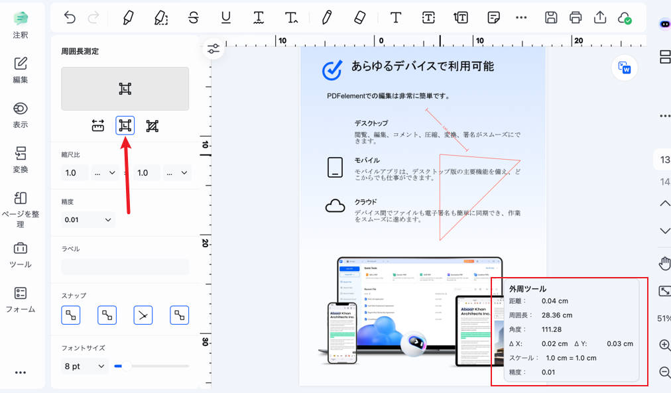This screenshot has width=671, height=393.
Task: Choose the eraser tool
Action: pos(360,18)
